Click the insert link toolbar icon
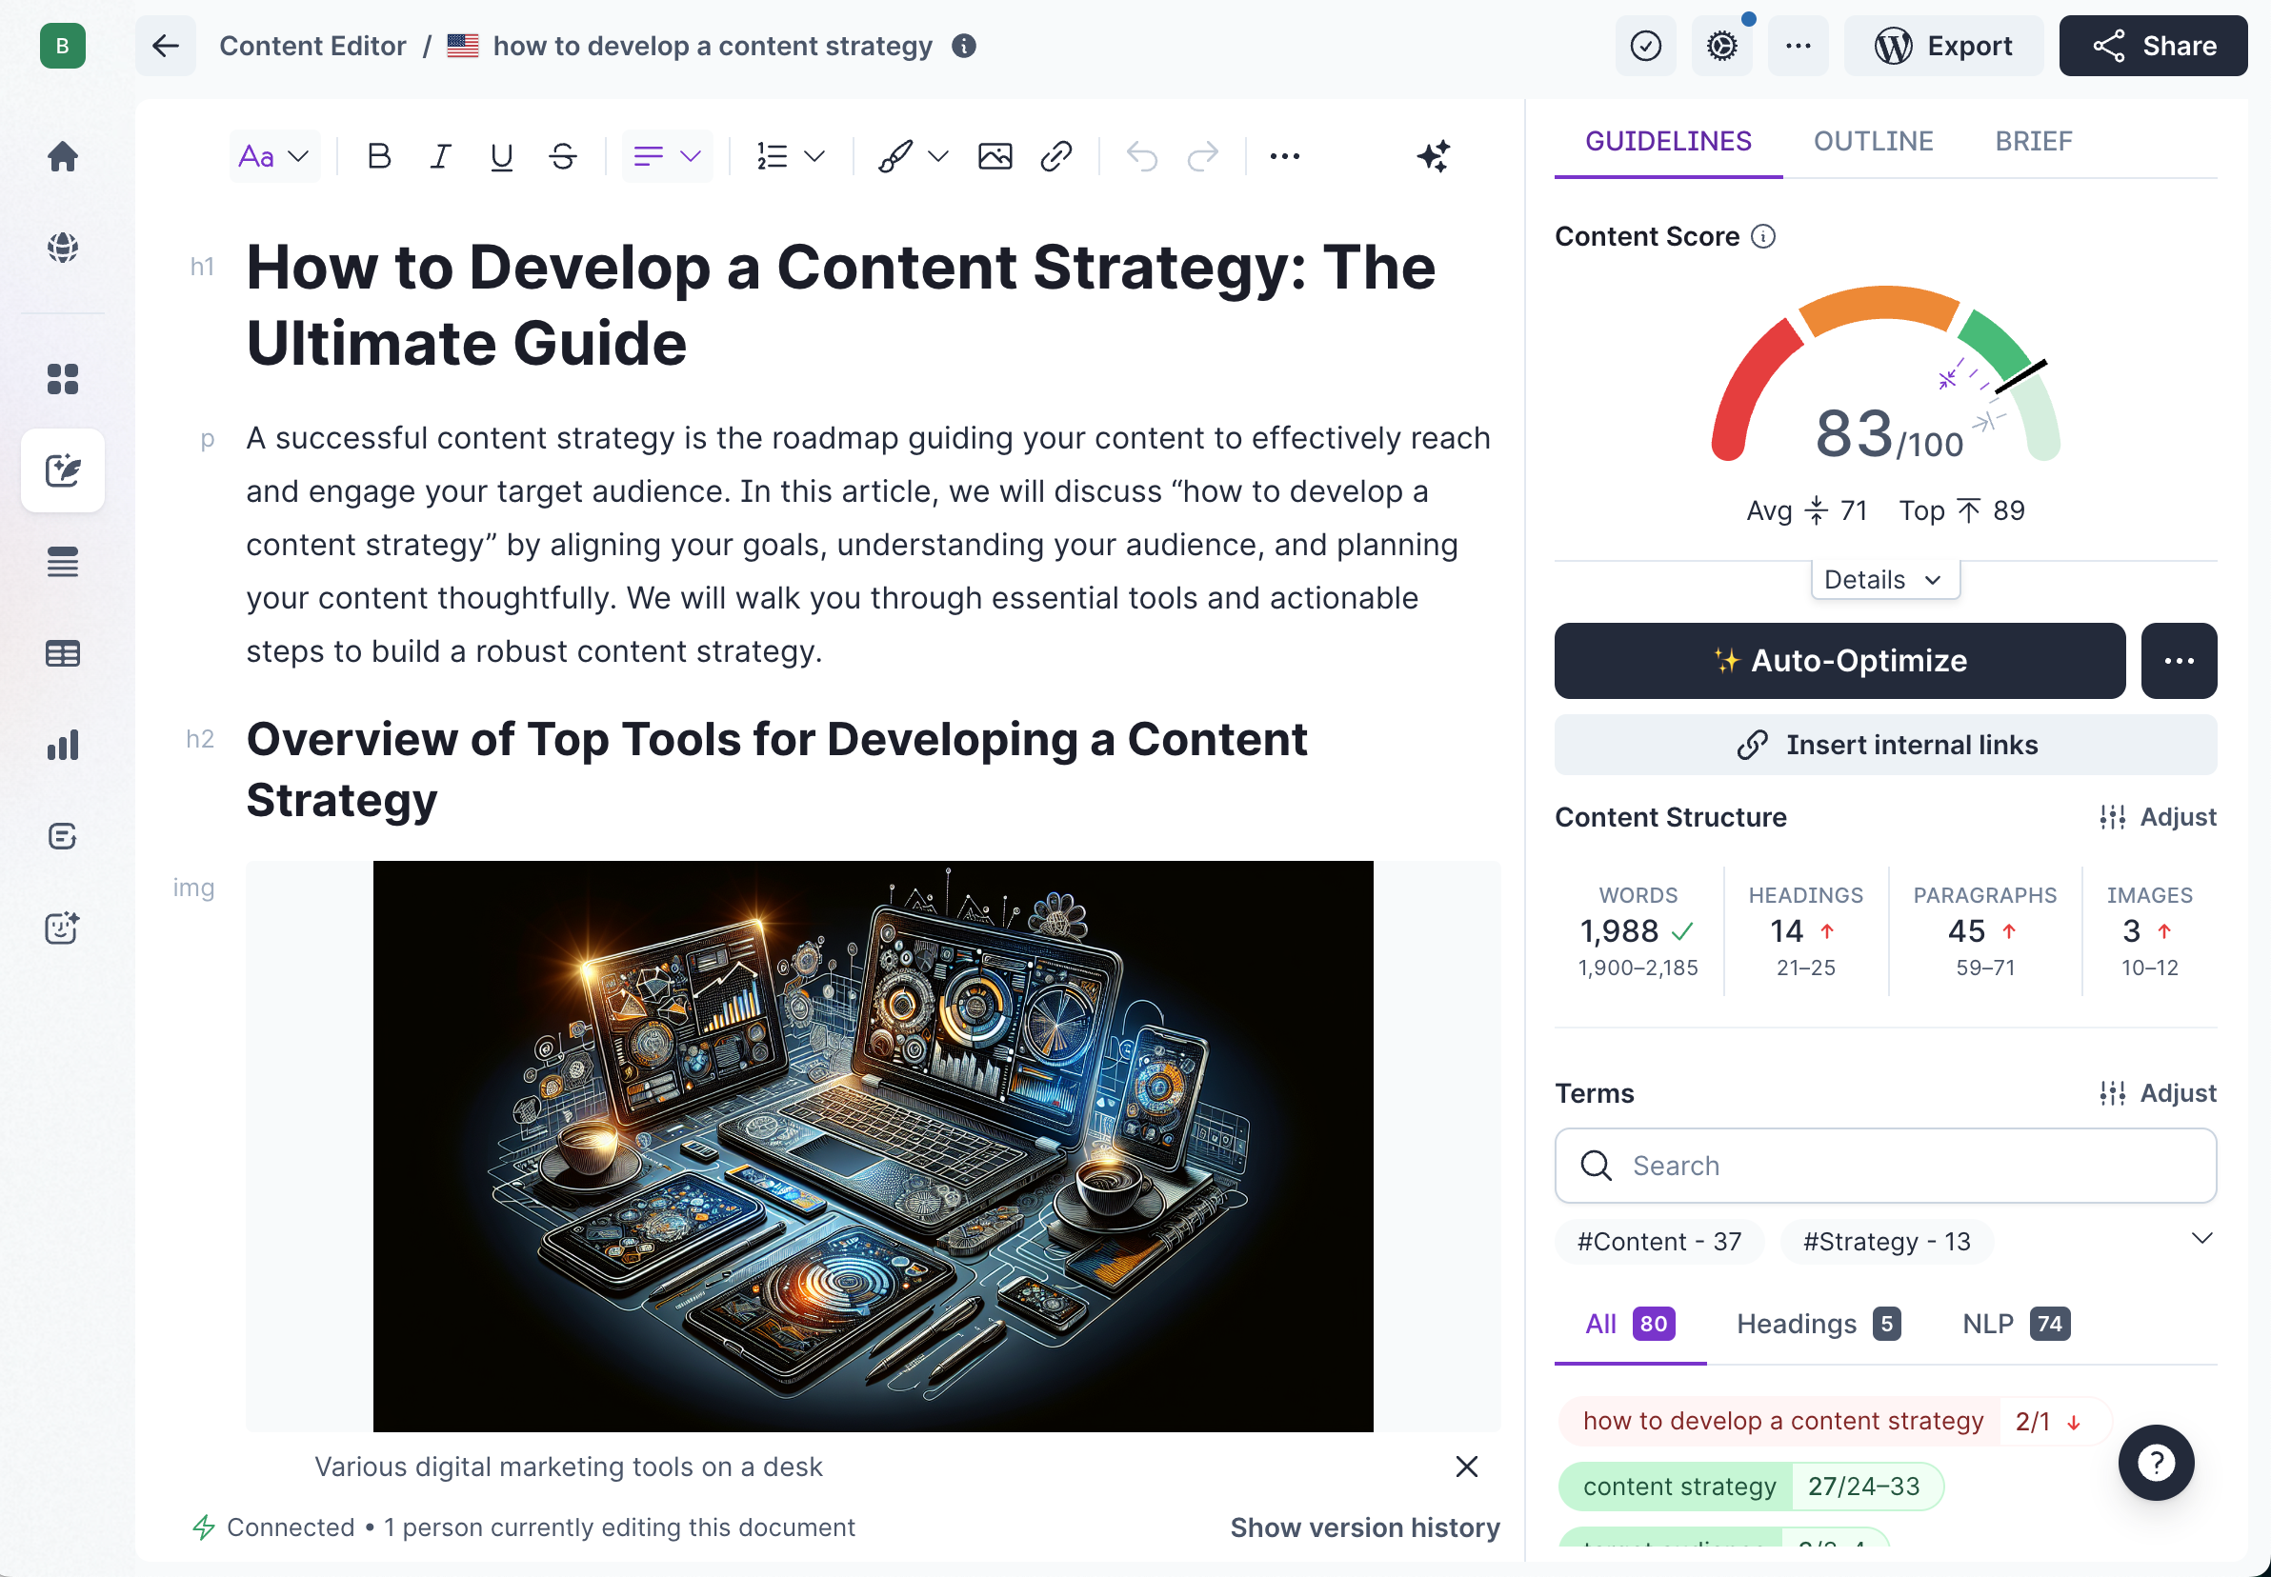Image resolution: width=2271 pixels, height=1577 pixels. (1056, 156)
